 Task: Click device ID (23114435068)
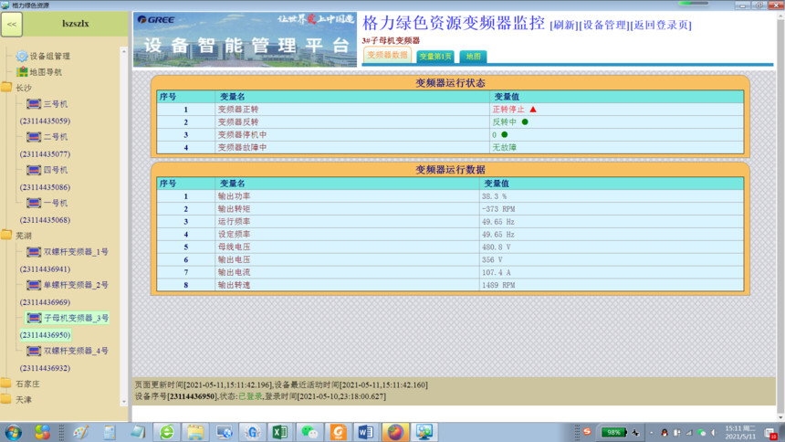tap(45, 220)
